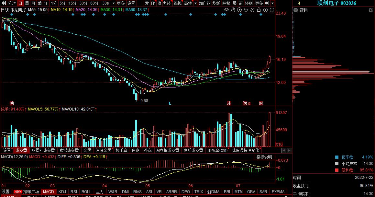
Task: Collapse left panel arrow at toolbar start
Action: pyautogui.click(x=4, y=3)
